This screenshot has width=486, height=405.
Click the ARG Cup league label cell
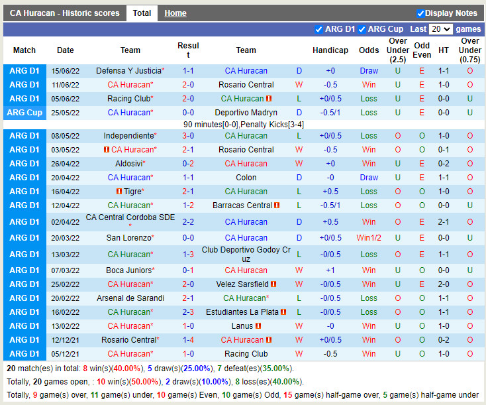pyautogui.click(x=24, y=113)
